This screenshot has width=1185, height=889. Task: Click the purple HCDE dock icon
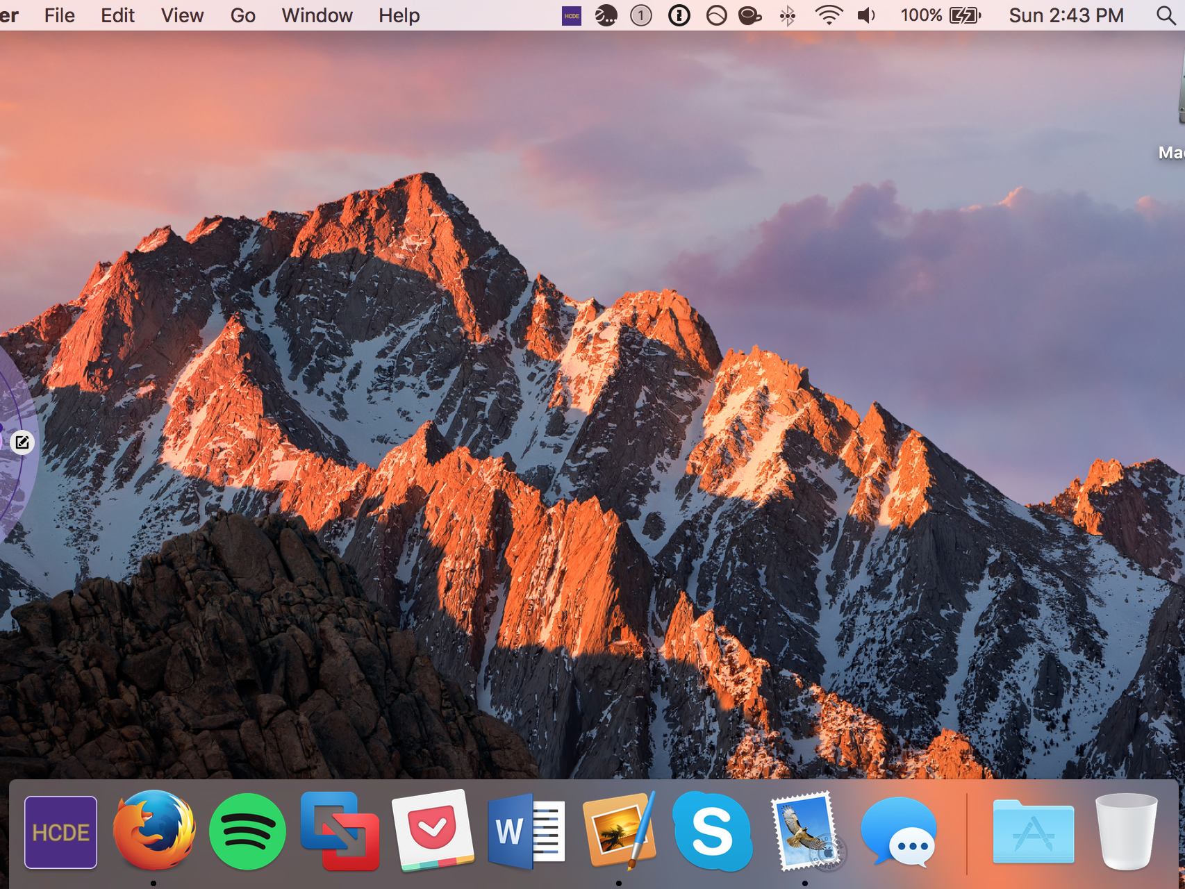click(61, 832)
